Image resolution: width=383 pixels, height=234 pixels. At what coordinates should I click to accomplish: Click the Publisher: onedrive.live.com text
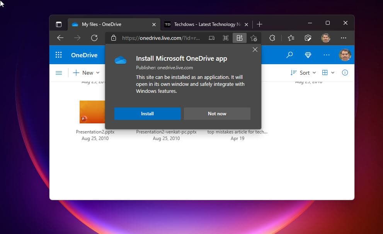[164, 67]
